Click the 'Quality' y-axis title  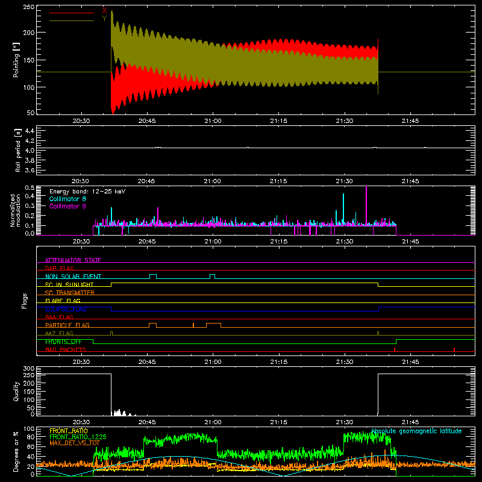pos(16,391)
